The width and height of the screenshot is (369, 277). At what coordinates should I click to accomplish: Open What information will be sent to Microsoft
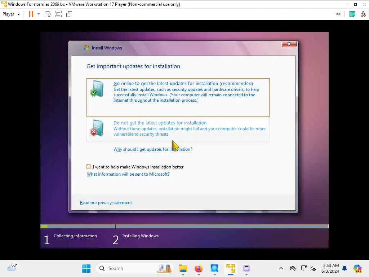[128, 174]
